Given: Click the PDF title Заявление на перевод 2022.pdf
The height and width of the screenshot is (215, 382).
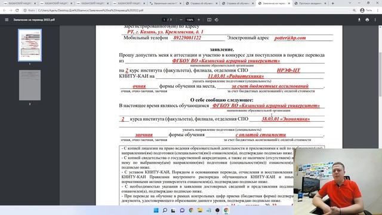Looking at the screenshot, I should point(34,20).
